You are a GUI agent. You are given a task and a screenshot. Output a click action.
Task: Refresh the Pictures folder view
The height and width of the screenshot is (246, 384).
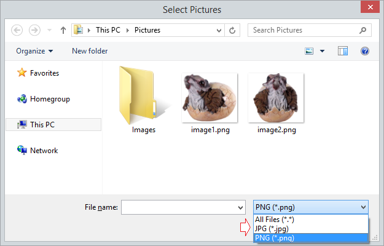tap(232, 30)
